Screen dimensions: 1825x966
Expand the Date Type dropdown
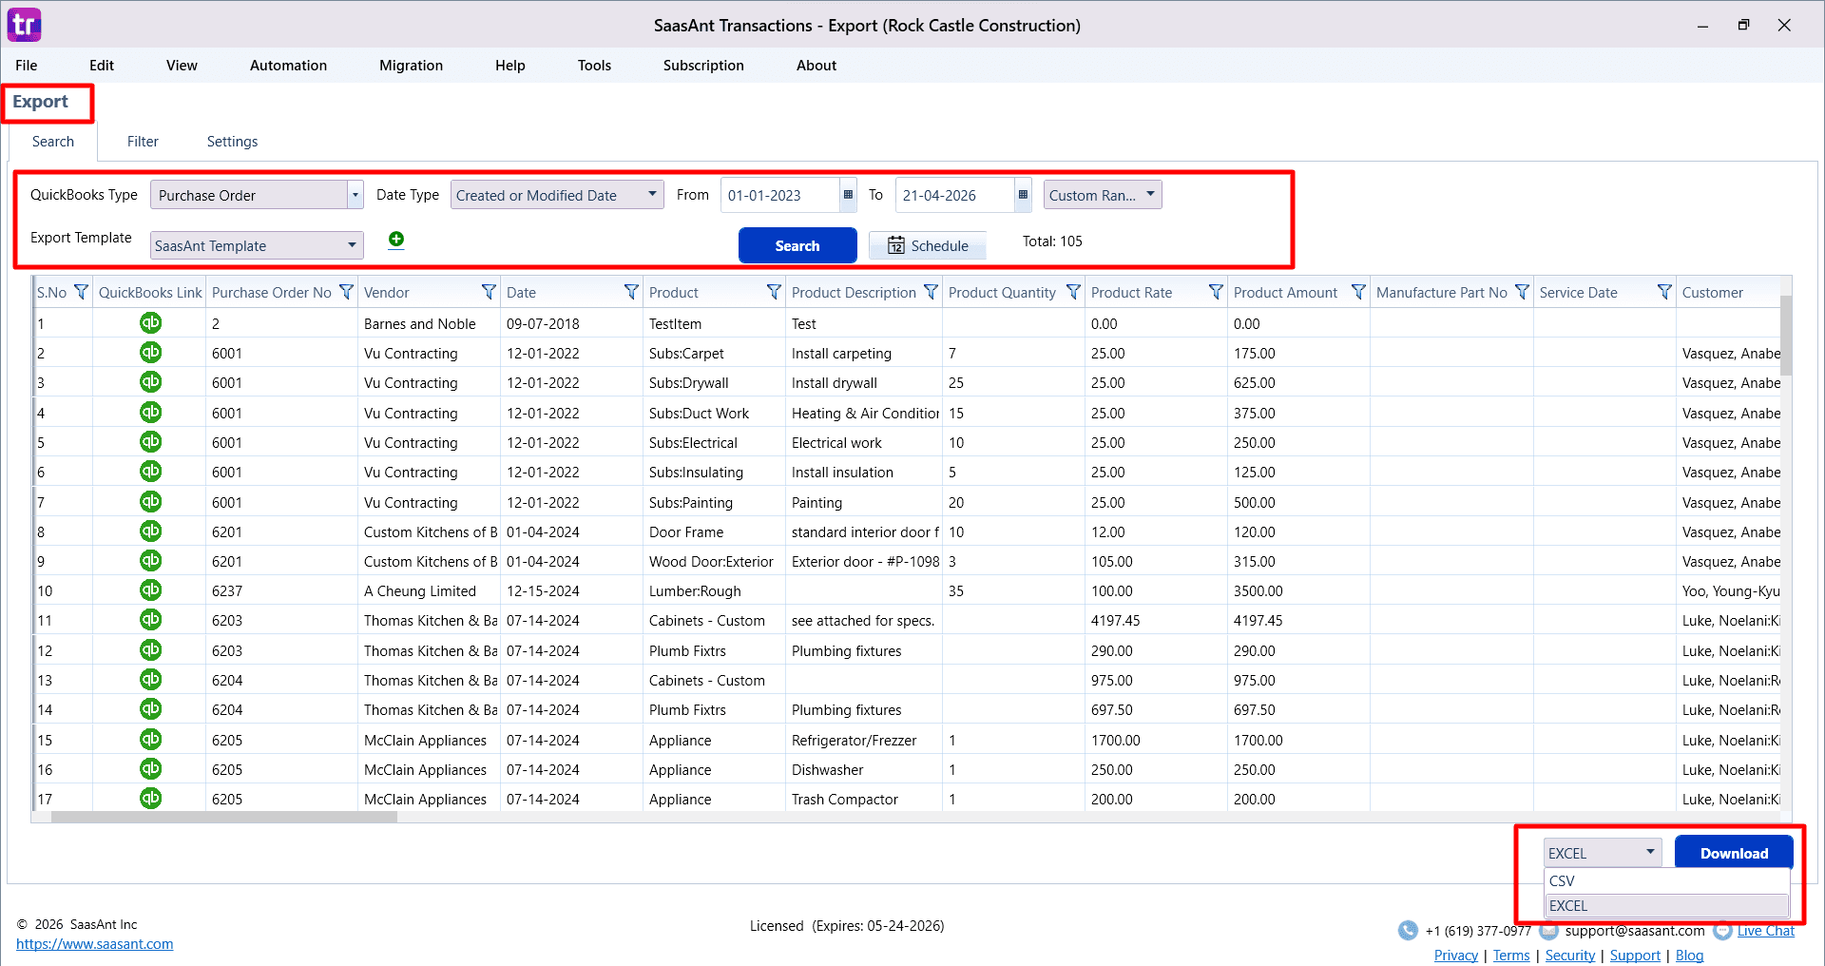(x=652, y=194)
